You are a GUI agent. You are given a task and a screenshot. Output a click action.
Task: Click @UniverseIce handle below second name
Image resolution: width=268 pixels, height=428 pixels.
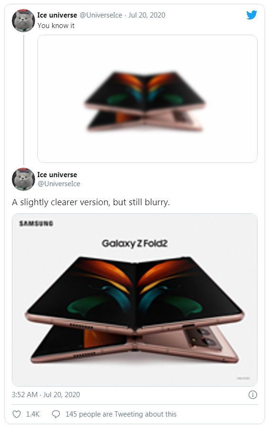tap(59, 184)
